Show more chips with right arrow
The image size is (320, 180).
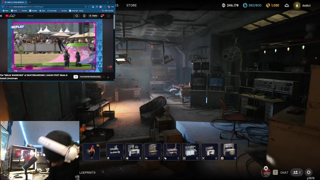pyautogui.click(x=108, y=77)
